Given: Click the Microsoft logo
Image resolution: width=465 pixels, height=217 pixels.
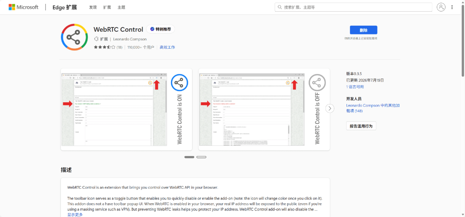Looking at the screenshot, I should (x=23, y=7).
